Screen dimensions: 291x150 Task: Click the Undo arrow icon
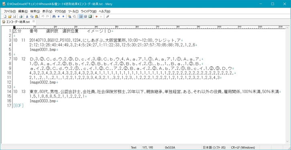click(x=43, y=16)
